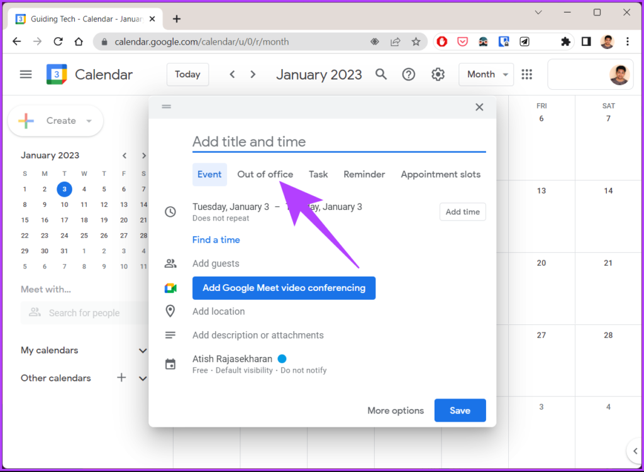Open the Pocket extension icon
644x472 pixels.
(462, 41)
